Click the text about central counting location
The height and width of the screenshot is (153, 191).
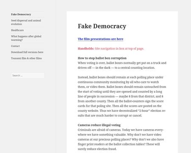pos(135,68)
